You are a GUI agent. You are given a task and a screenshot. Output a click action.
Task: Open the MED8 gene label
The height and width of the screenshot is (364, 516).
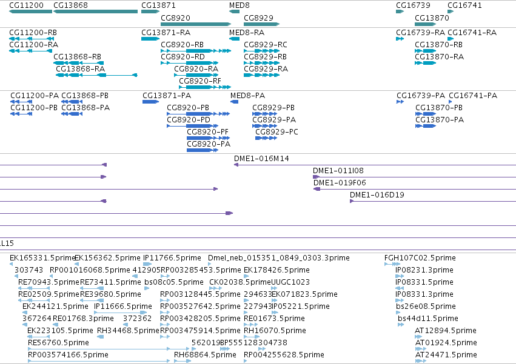click(240, 5)
